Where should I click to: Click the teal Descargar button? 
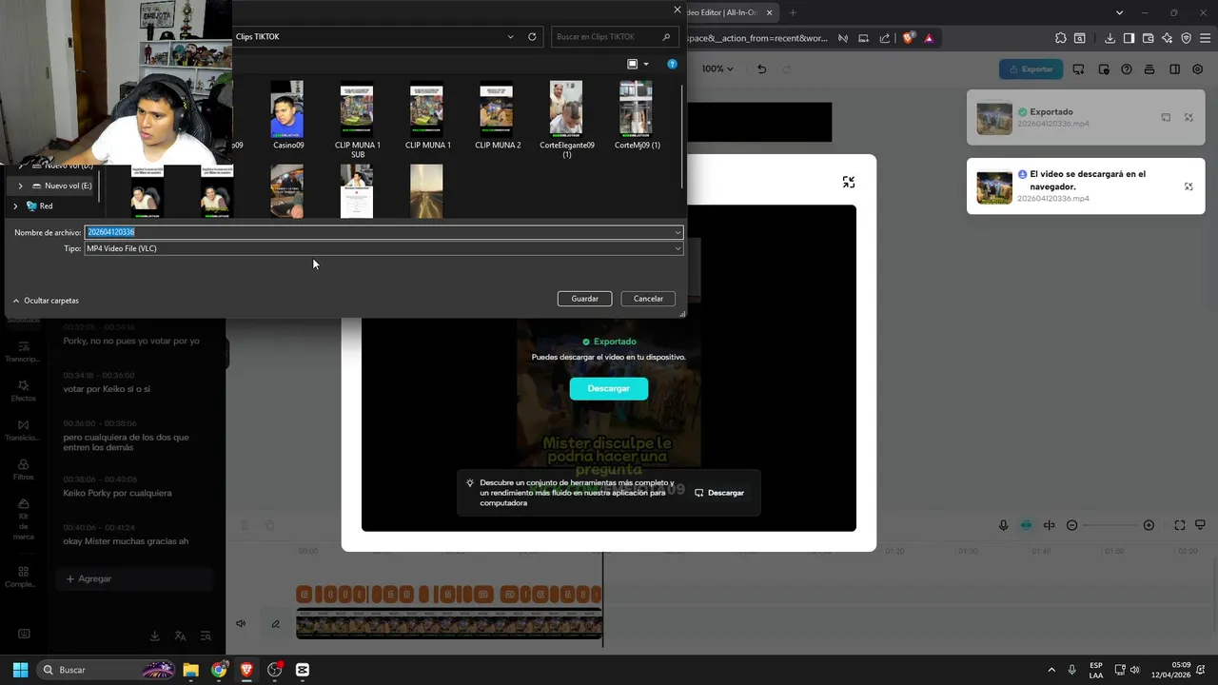click(609, 388)
